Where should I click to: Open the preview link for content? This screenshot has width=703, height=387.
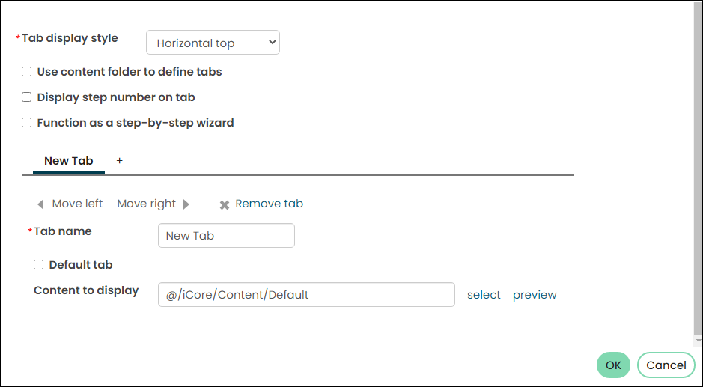click(535, 295)
